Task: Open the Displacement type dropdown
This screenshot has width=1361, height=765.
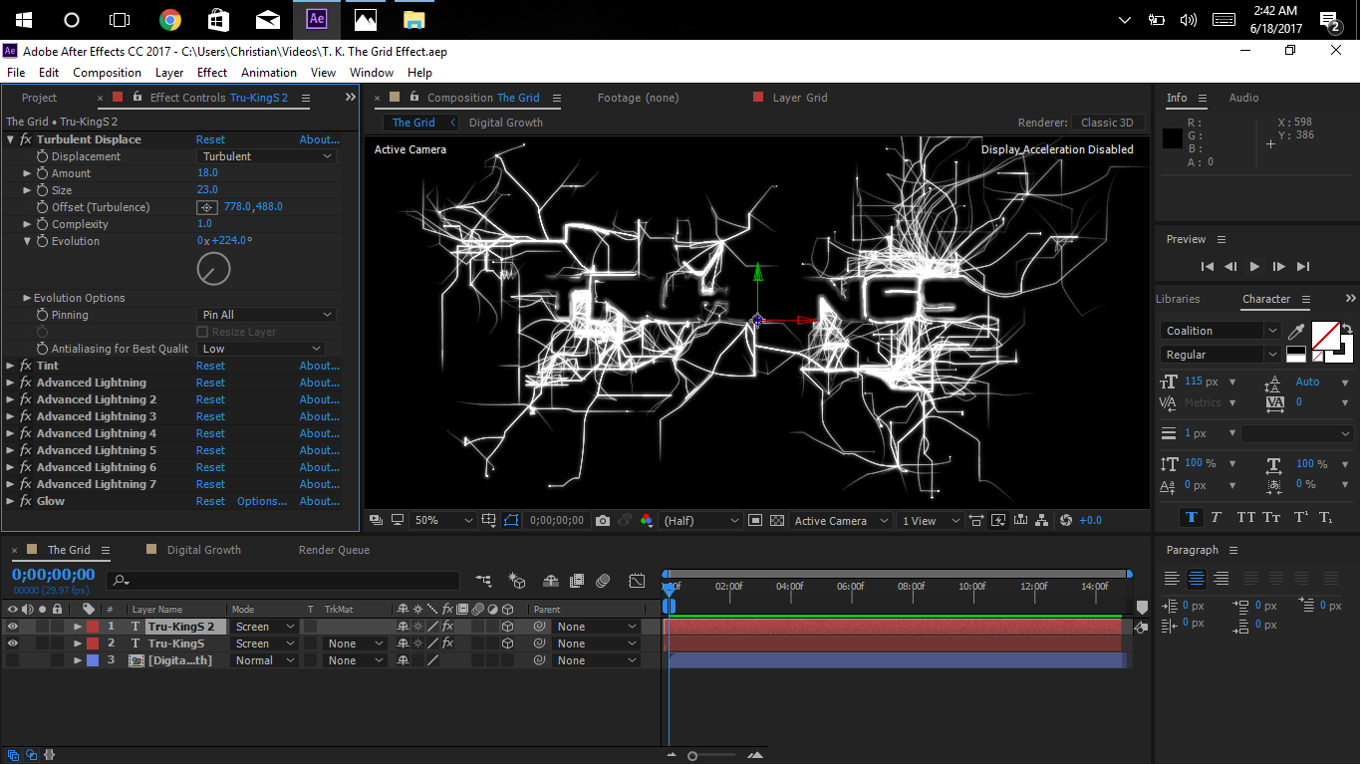Action: [266, 156]
